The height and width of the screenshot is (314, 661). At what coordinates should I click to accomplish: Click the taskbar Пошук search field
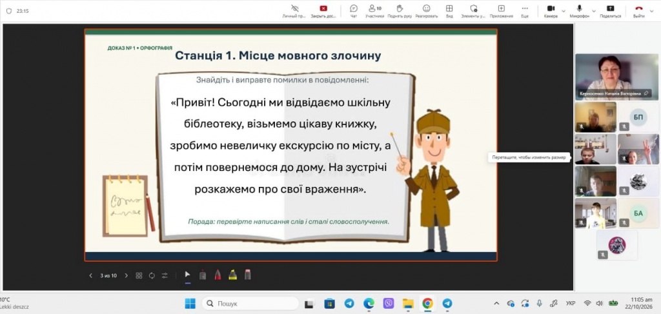250,304
